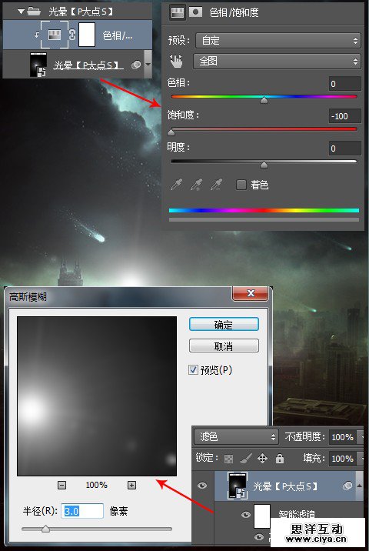Cancel with the 取消 button
The image size is (369, 551).
pyautogui.click(x=224, y=346)
